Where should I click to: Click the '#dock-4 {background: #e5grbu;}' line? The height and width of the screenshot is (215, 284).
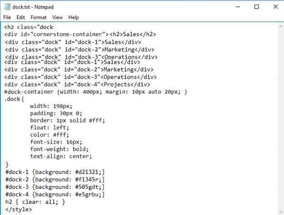(55, 195)
